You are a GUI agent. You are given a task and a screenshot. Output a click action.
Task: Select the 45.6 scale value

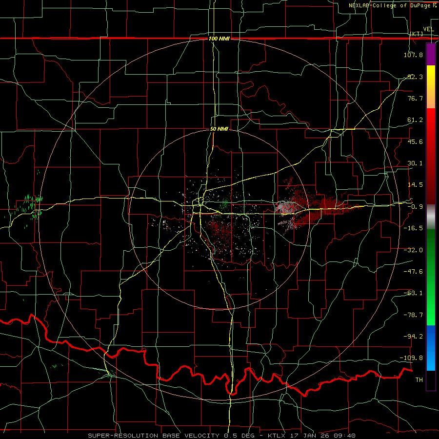(x=415, y=141)
